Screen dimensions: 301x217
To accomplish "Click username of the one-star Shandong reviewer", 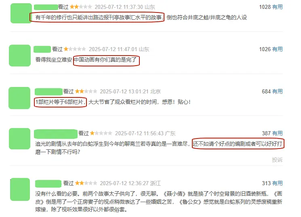I will (42, 50).
